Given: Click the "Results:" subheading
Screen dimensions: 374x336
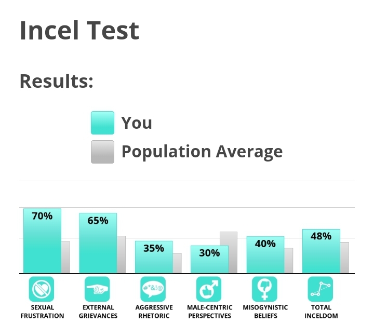Looking at the screenshot, I should 57,81.
